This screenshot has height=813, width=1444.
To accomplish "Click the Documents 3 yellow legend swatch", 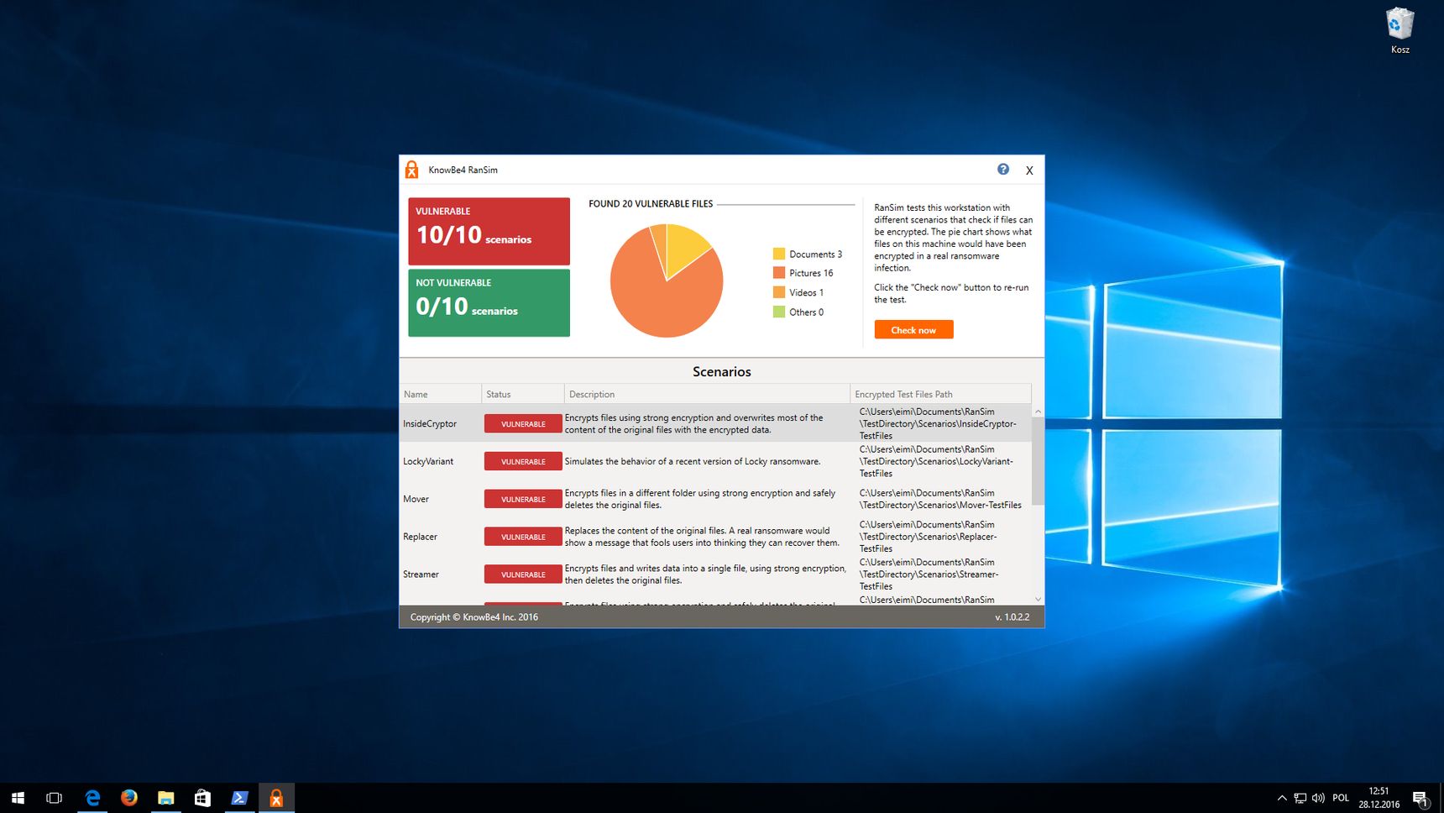I will tap(779, 254).
